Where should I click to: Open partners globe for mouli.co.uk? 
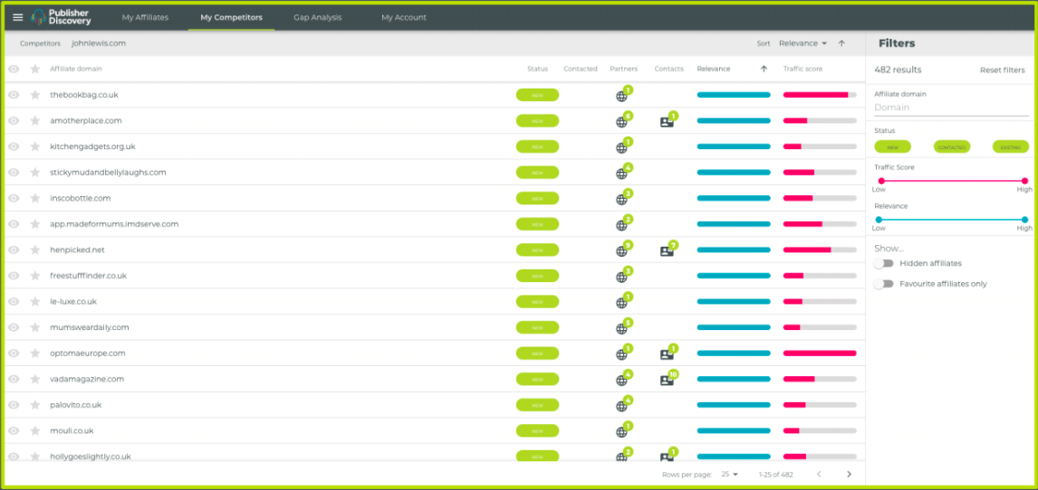click(621, 432)
